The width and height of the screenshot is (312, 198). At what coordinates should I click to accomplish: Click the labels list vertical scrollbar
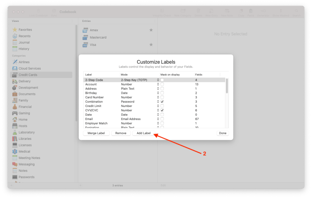tap(227, 86)
